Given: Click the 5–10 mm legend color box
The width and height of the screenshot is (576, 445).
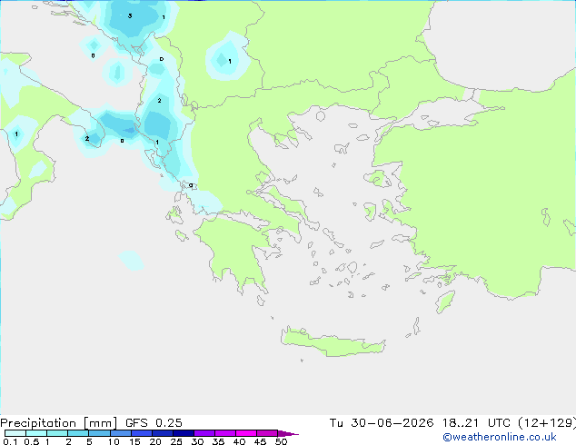Looking at the screenshot, I should (99, 433).
